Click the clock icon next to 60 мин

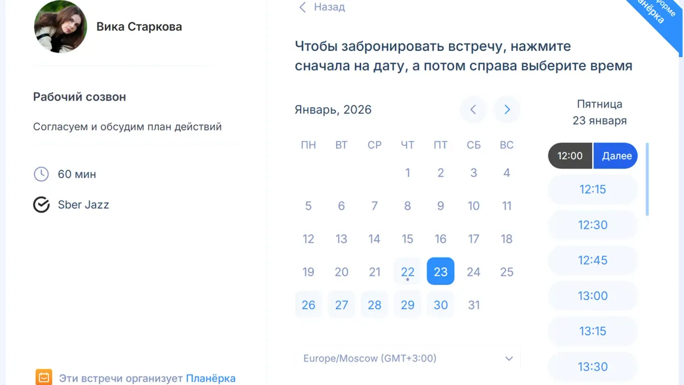coord(41,174)
